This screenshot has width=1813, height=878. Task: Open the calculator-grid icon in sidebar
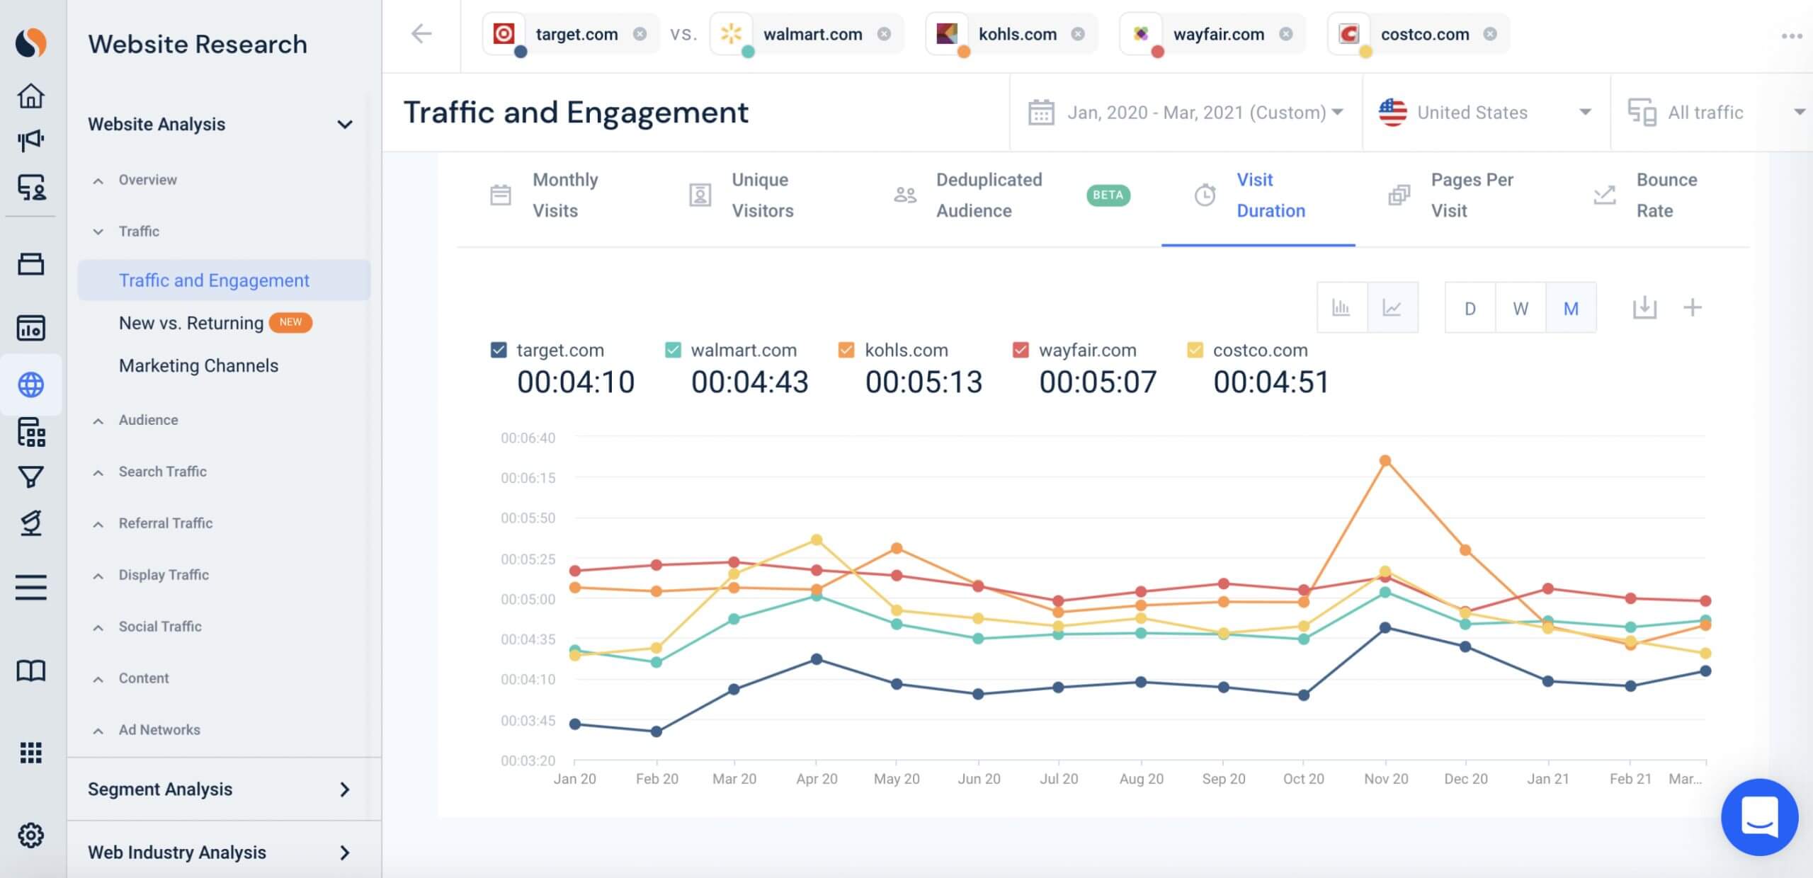[x=31, y=432]
